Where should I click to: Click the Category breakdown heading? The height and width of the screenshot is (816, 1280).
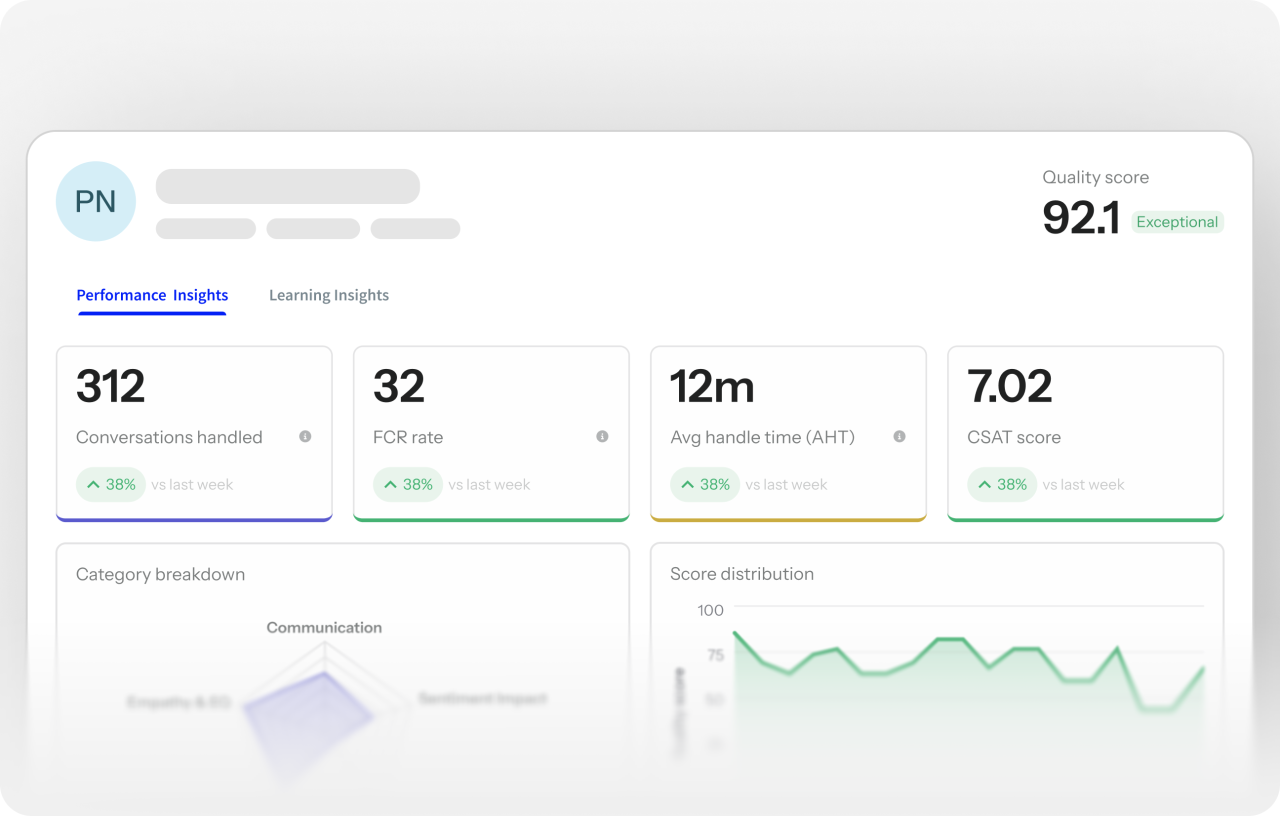160,574
